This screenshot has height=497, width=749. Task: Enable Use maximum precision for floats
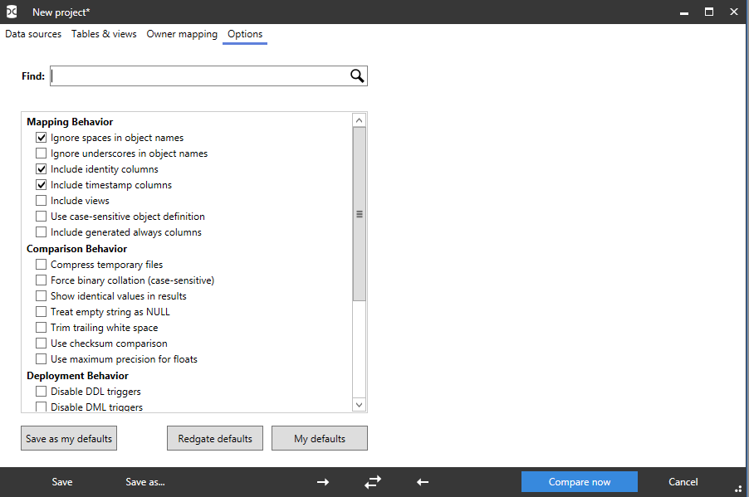pos(41,359)
